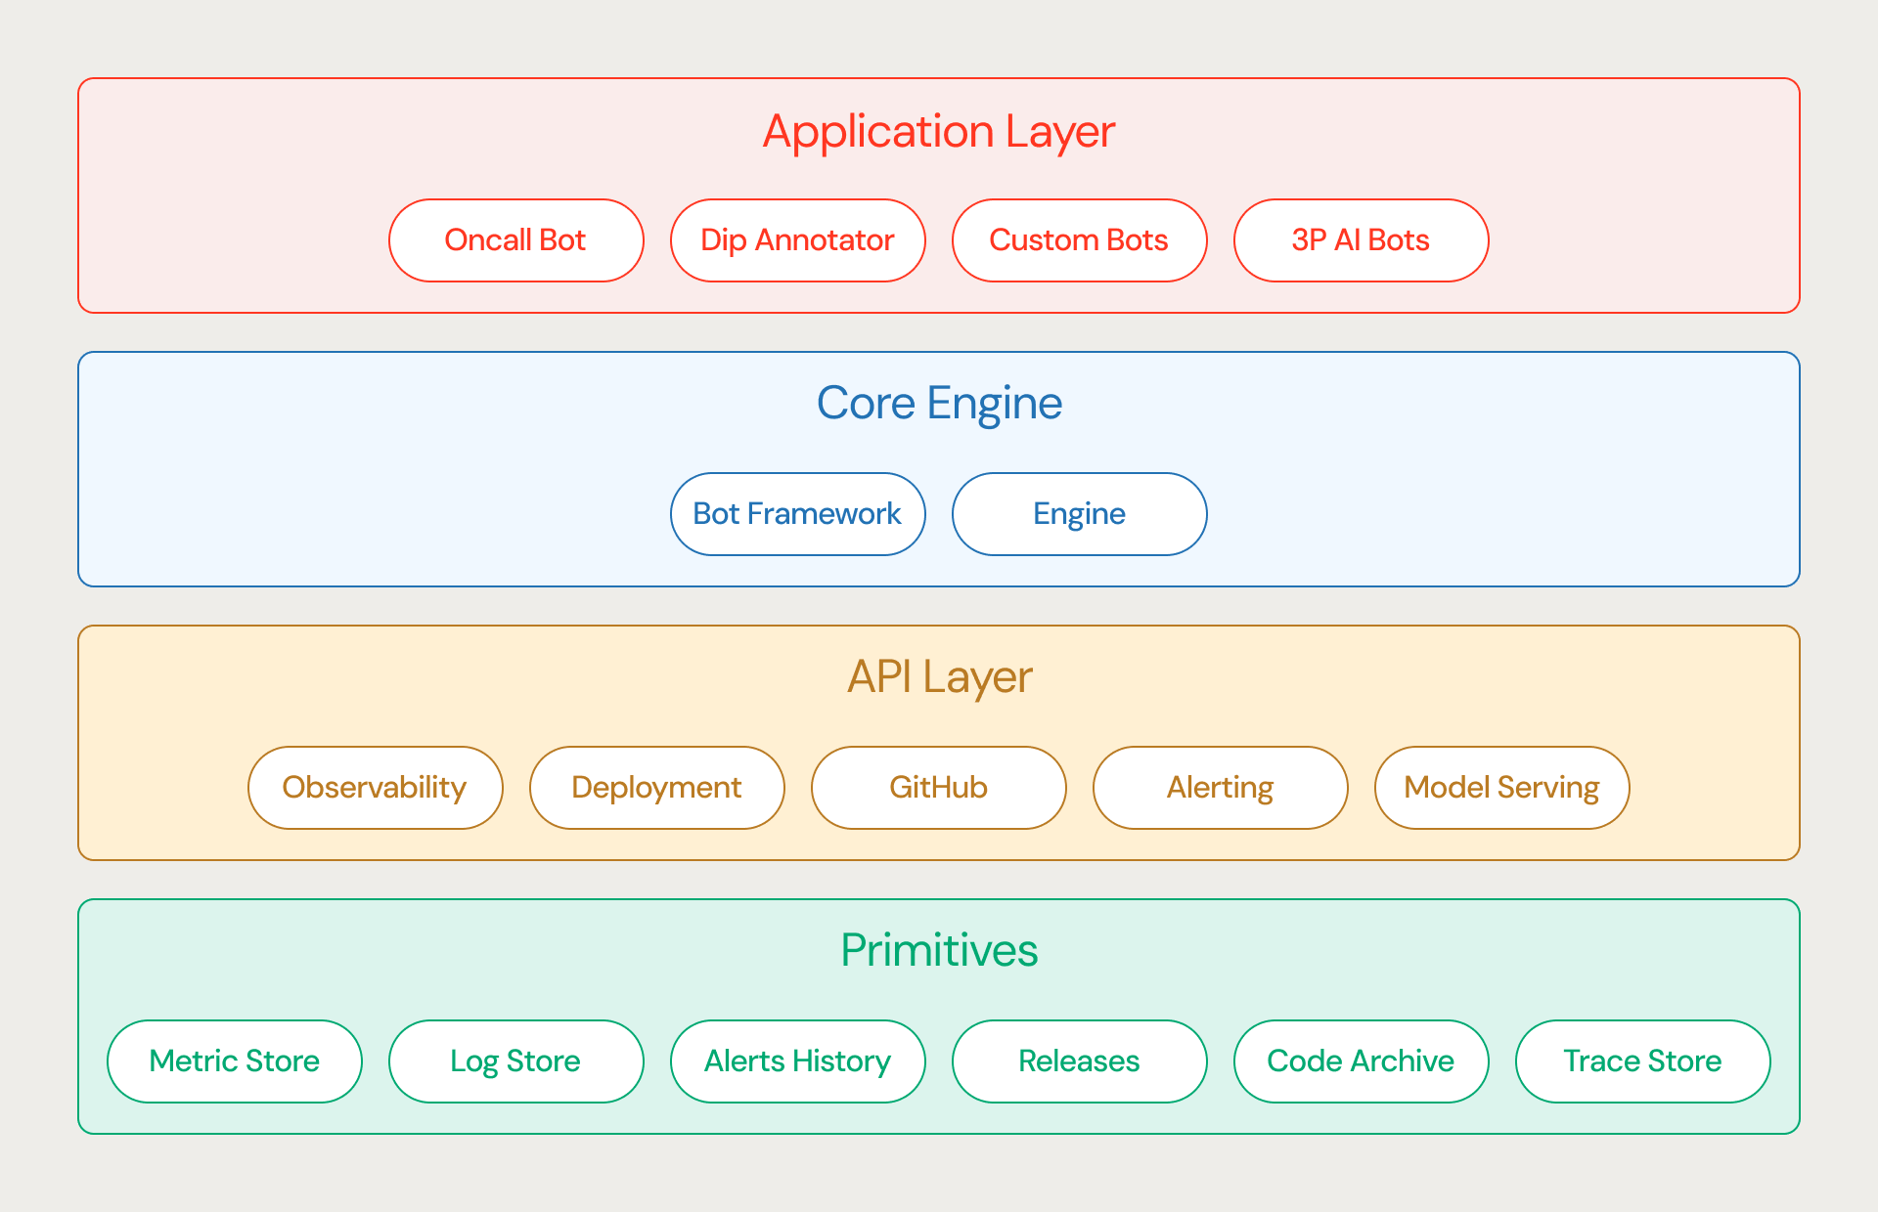Click the Log Store pill
1878x1212 pixels.
point(515,1061)
